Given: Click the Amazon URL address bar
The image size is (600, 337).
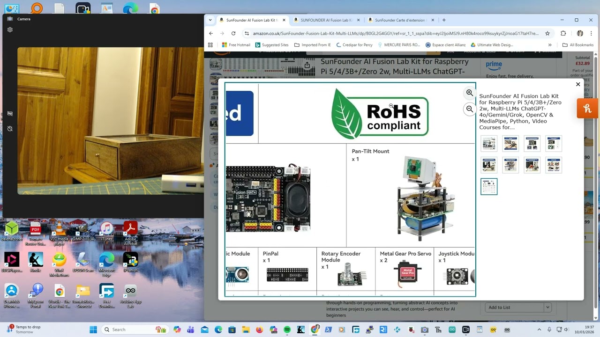Looking at the screenshot, I should 396,33.
